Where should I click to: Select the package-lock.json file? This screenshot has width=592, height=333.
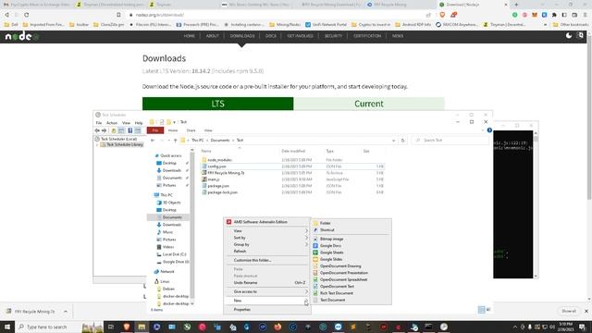[222, 192]
